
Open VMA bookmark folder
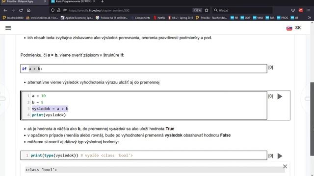(x=258, y=18)
